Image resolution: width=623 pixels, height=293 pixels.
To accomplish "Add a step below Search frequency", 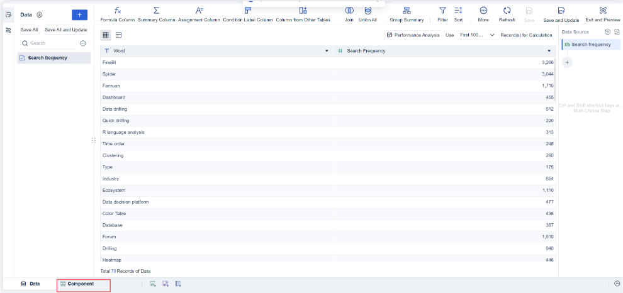I will tap(566, 62).
